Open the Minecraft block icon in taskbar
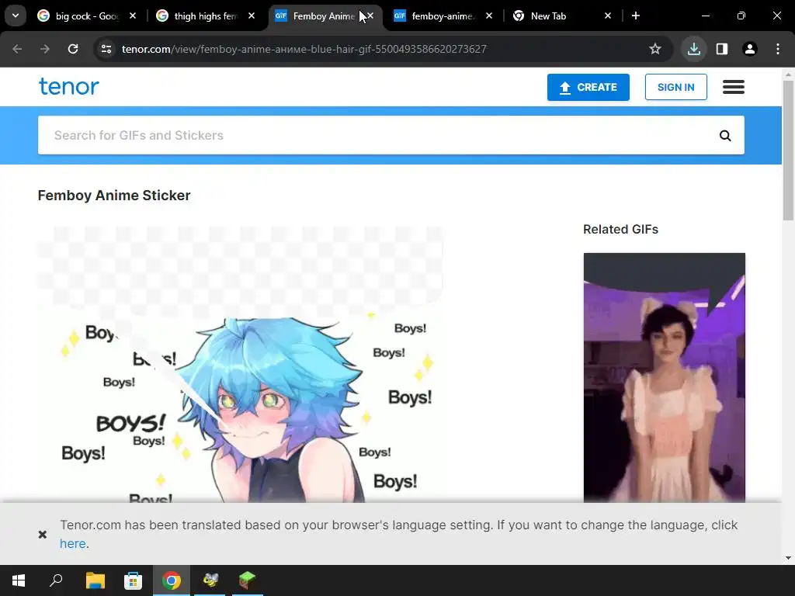Image resolution: width=795 pixels, height=596 pixels. tap(248, 580)
